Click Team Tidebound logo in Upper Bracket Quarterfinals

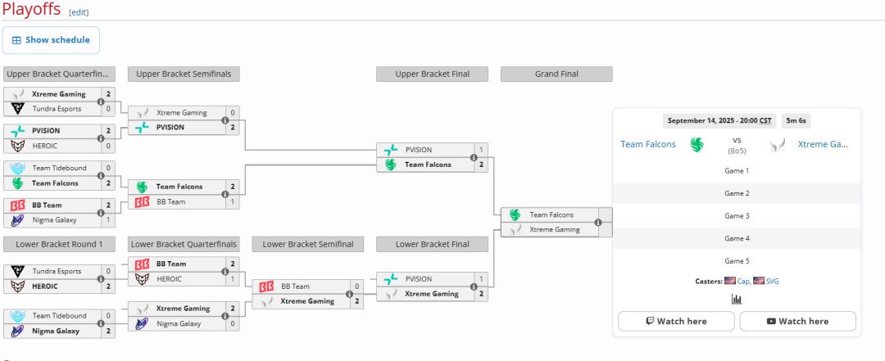click(x=17, y=168)
